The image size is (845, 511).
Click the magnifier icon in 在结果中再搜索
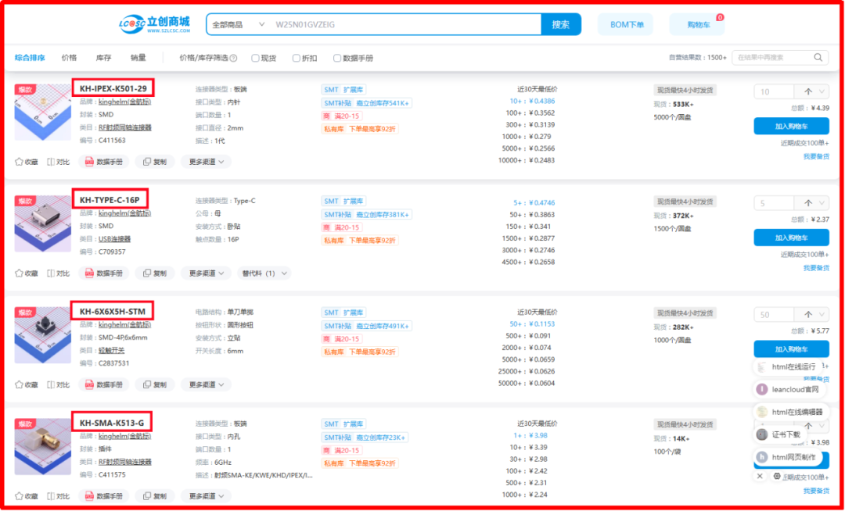coord(818,58)
